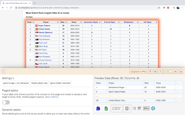185x115 pixels.
Task: Export table to Google Sheets
Action: [106, 108]
